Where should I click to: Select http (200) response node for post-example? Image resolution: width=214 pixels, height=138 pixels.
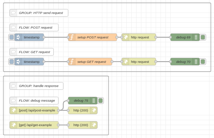click(83, 110)
